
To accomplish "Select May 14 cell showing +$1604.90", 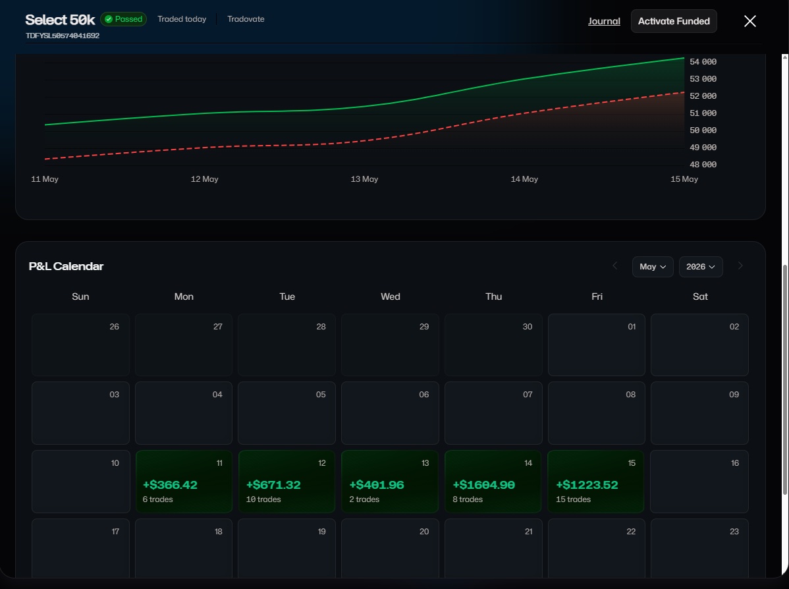I will click(x=493, y=481).
